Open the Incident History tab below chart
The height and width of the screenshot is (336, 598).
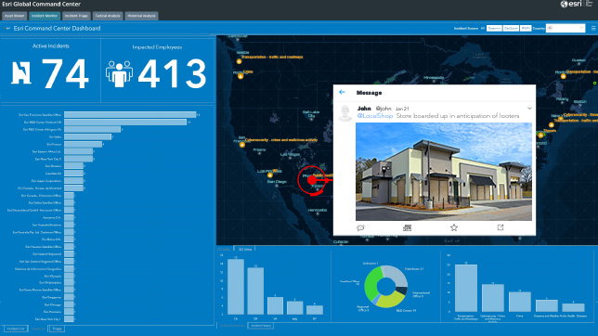point(261,325)
